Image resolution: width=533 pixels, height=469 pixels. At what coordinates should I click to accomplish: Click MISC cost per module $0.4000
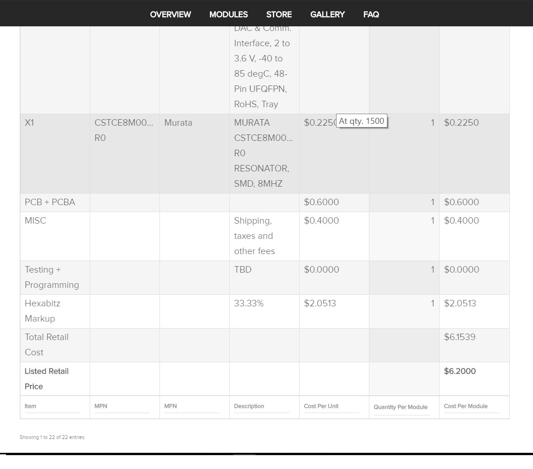click(461, 220)
